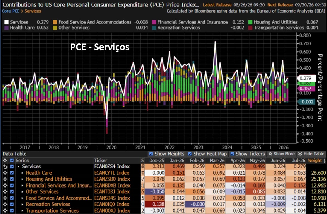The width and height of the screenshot is (327, 214).
Task: Click the Series column header
Action: tap(22, 160)
